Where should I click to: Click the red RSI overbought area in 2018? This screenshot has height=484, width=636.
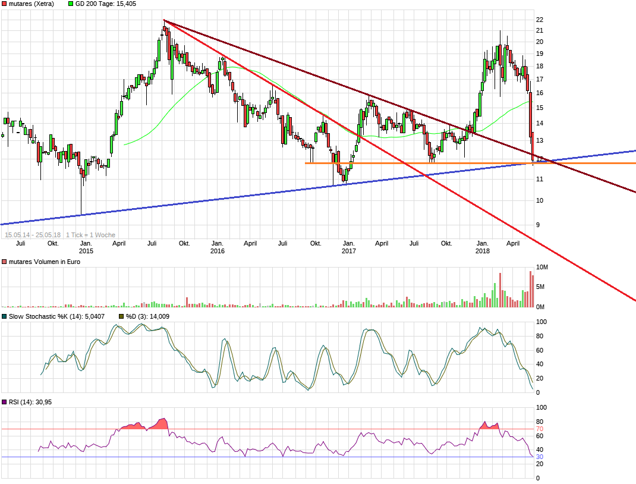click(489, 426)
